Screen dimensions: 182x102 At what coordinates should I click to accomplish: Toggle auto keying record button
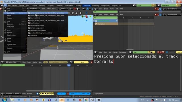point(37,93)
